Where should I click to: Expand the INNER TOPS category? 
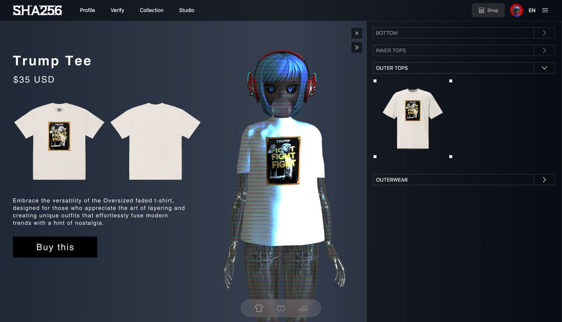[544, 50]
